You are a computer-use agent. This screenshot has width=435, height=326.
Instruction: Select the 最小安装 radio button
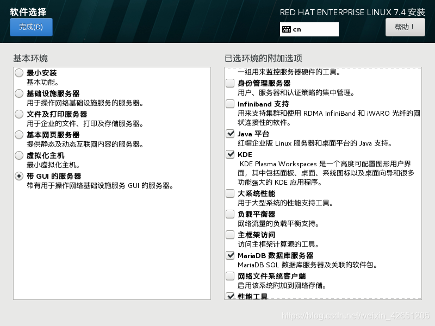coord(19,73)
